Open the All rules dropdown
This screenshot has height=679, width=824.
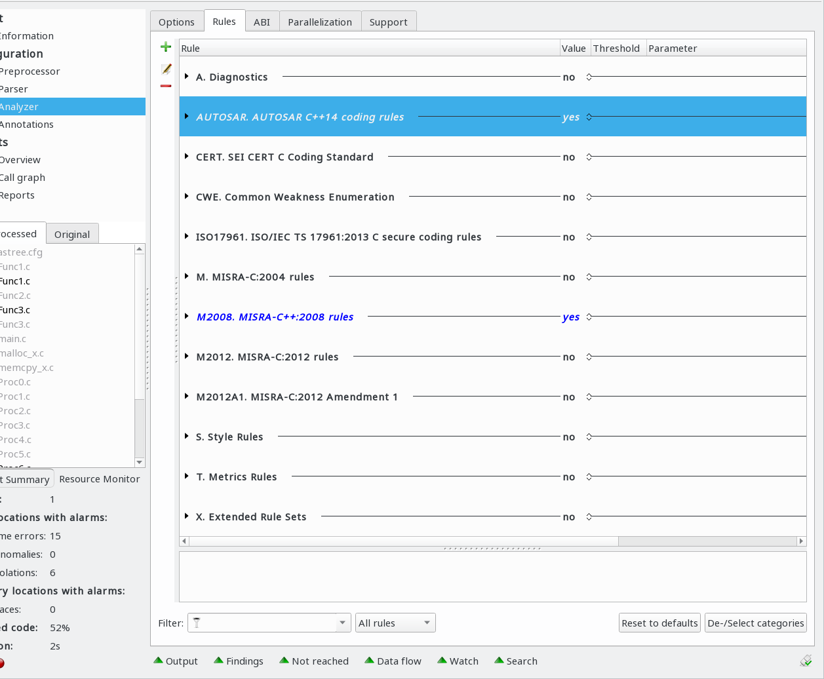click(x=395, y=623)
